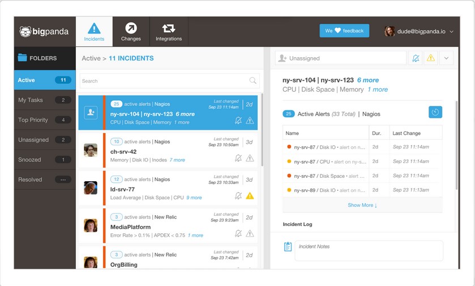Viewport: 475px width, 286px height.
Task: Select ny-srv-87 / CPU alert row
Action: pyautogui.click(x=362, y=161)
